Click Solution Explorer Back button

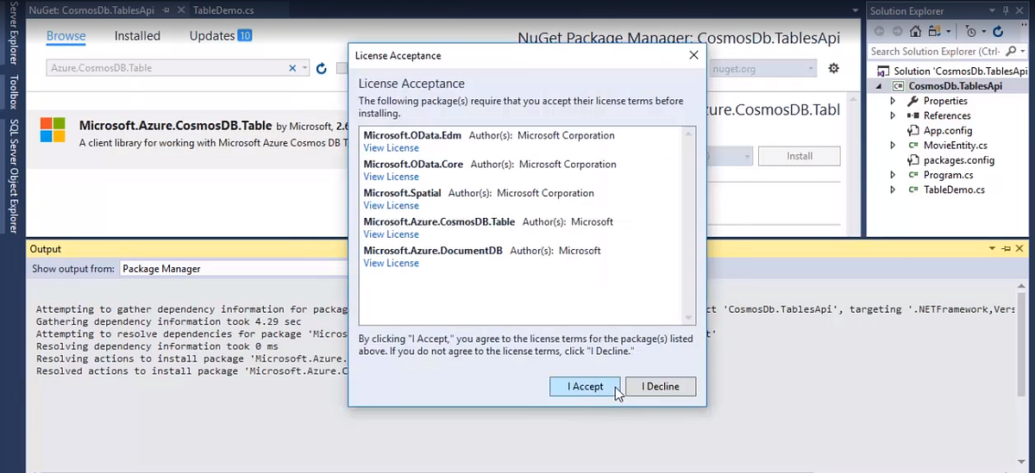coord(879,31)
